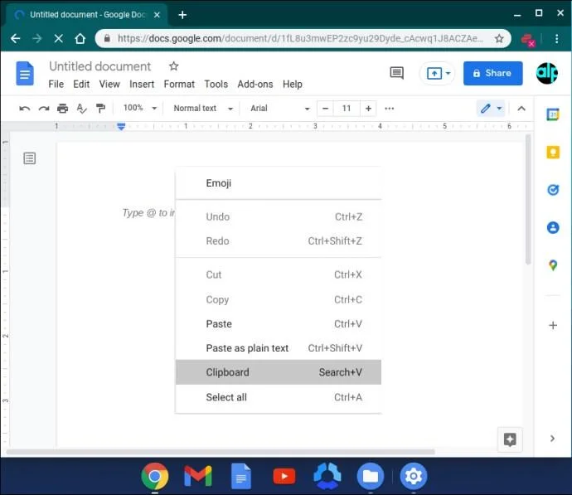Launch YouTube from the shelf
Viewport: 572px width, 495px height.
tap(284, 476)
